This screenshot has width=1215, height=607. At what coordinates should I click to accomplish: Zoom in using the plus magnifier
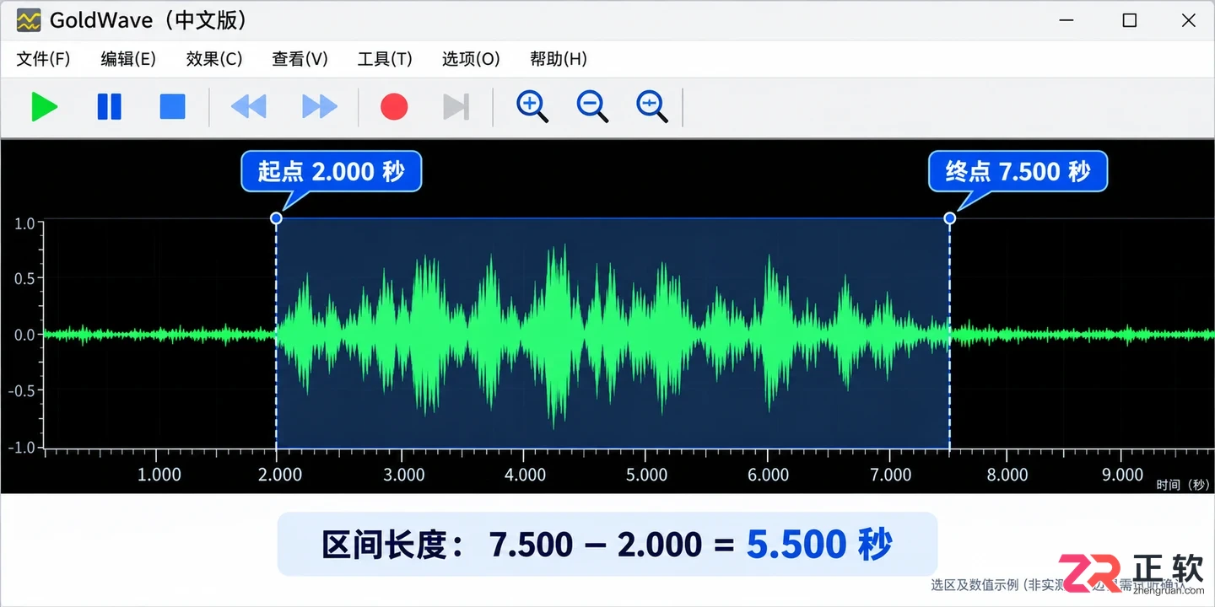pyautogui.click(x=532, y=106)
